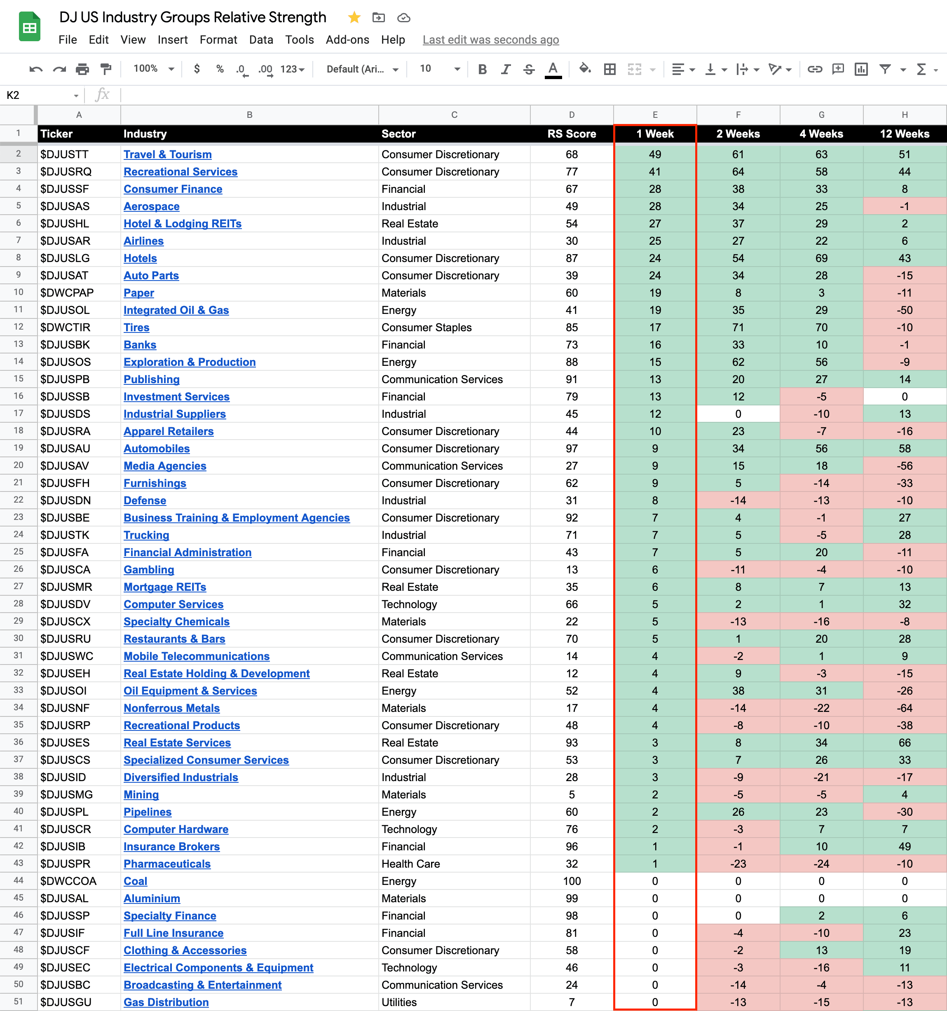Viewport: 947px width, 1011px height.
Task: Click the Print icon
Action: pyautogui.click(x=82, y=69)
